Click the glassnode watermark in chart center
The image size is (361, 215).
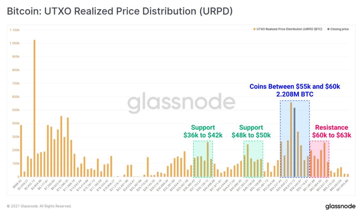[x=181, y=102]
